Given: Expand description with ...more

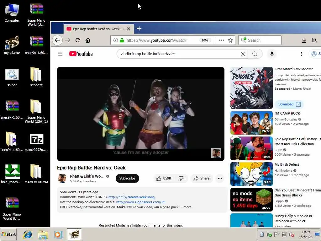Looking at the screenshot, I should coord(186,207).
